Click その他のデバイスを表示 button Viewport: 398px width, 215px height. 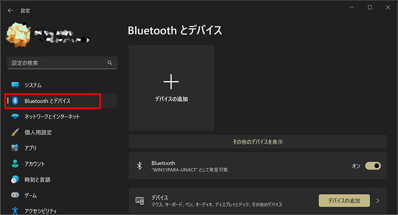pyautogui.click(x=258, y=142)
